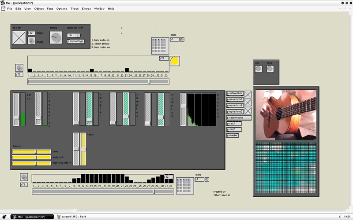
Task: Click the p dspsettings patcher box
Action: point(75,41)
